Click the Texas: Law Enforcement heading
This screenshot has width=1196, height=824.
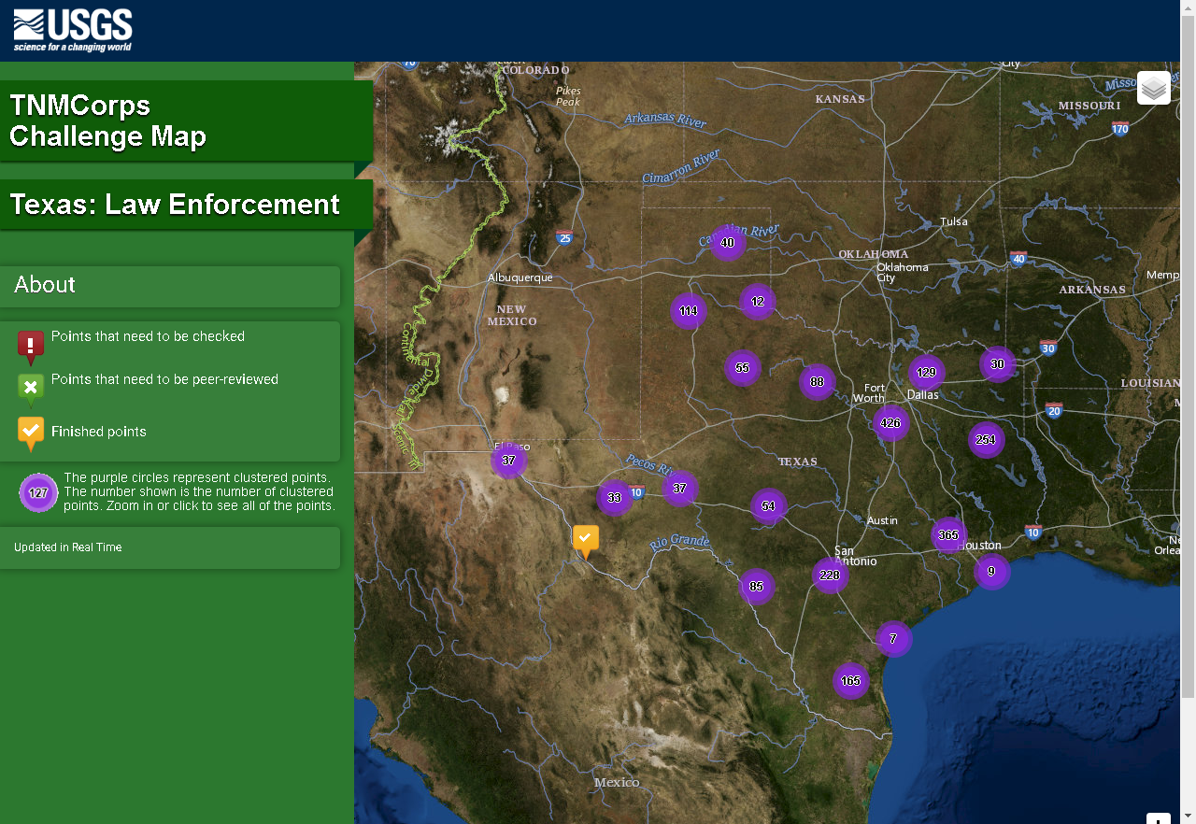pos(175,205)
